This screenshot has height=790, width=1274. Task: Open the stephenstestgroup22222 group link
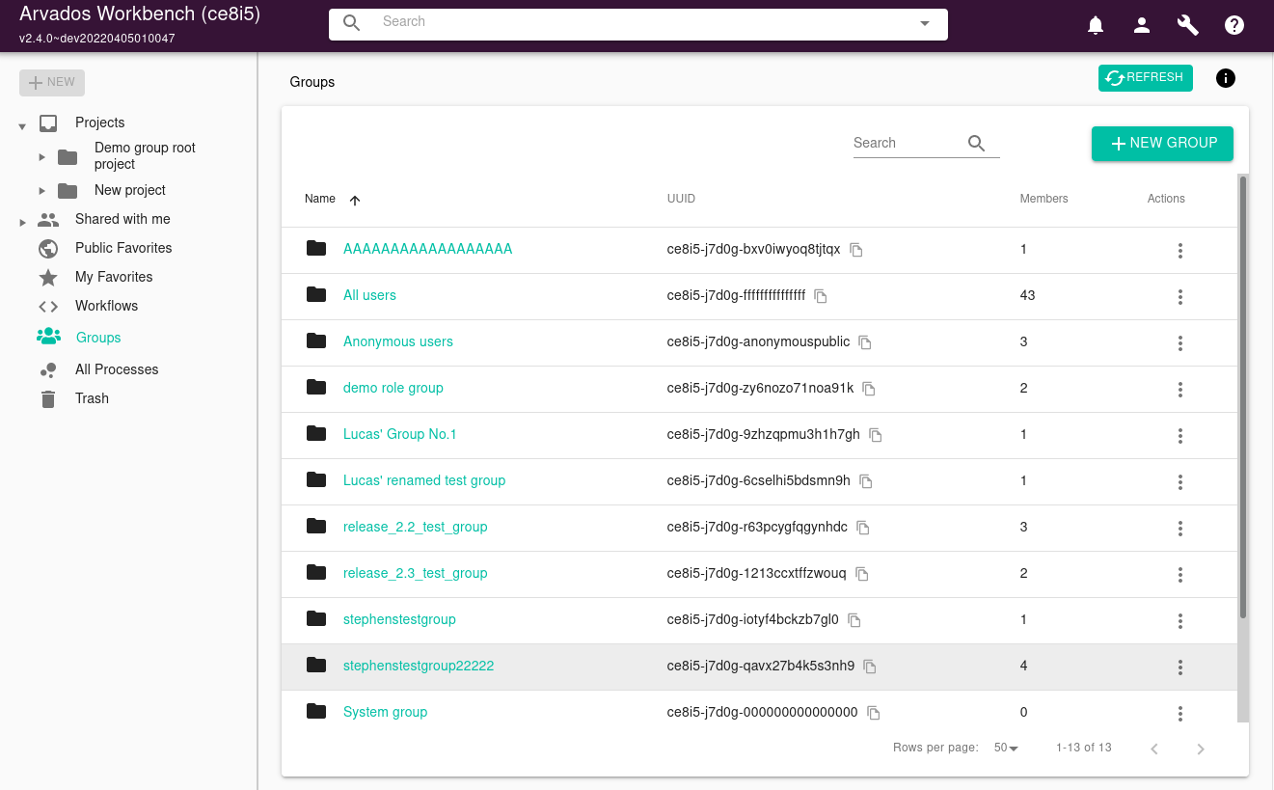419,667
